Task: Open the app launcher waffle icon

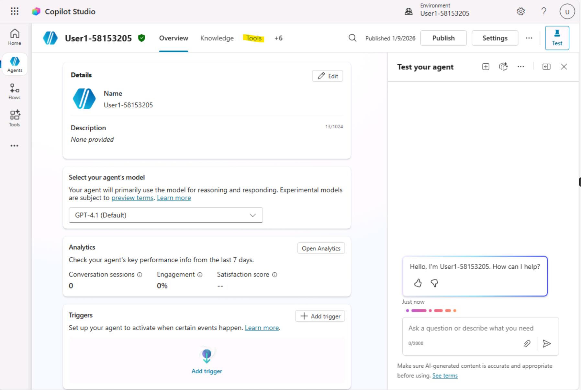Action: click(x=15, y=11)
